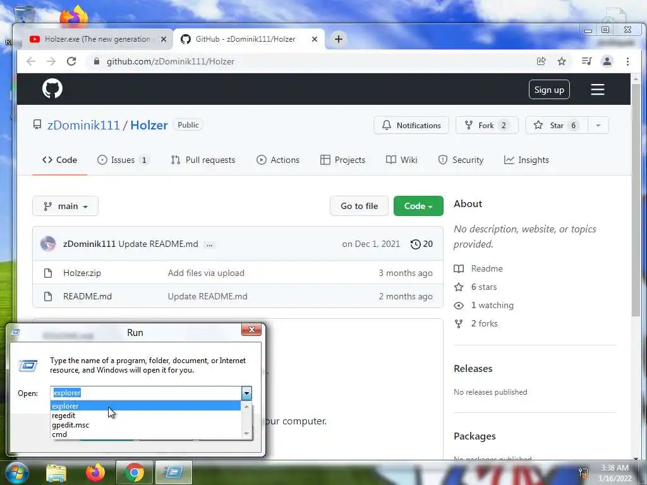This screenshot has height=485, width=647.
Task: Go back to previous page
Action: pos(31,61)
